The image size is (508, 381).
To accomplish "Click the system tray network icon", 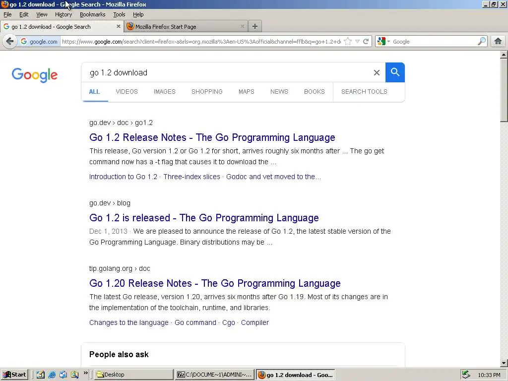I will [x=466, y=375].
